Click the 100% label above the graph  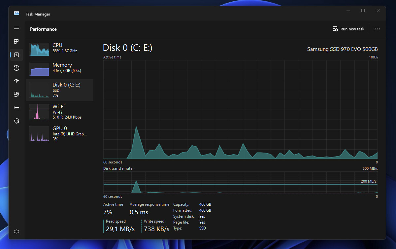tap(373, 57)
